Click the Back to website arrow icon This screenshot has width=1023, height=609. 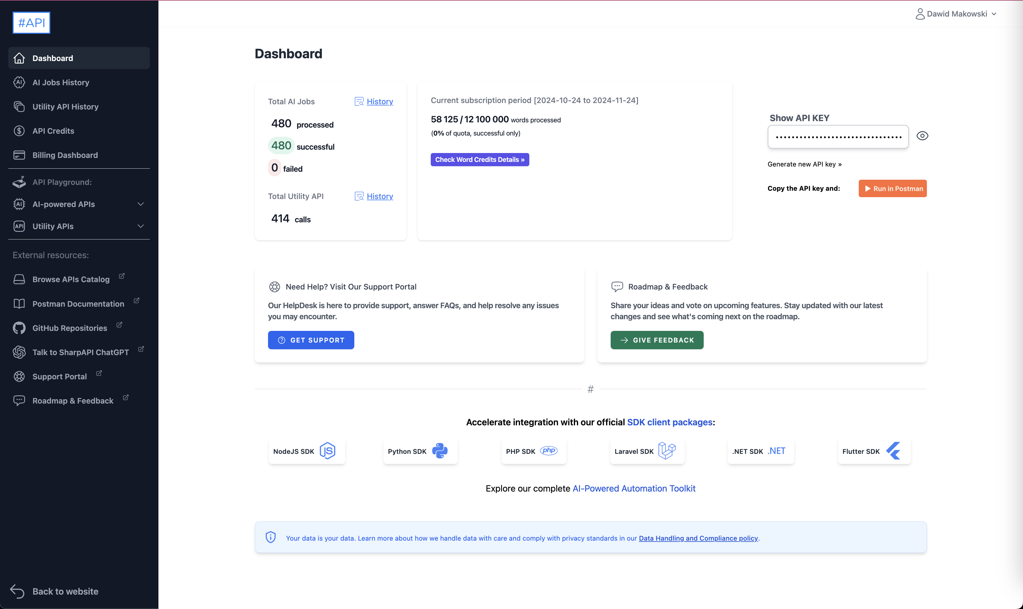(x=17, y=591)
